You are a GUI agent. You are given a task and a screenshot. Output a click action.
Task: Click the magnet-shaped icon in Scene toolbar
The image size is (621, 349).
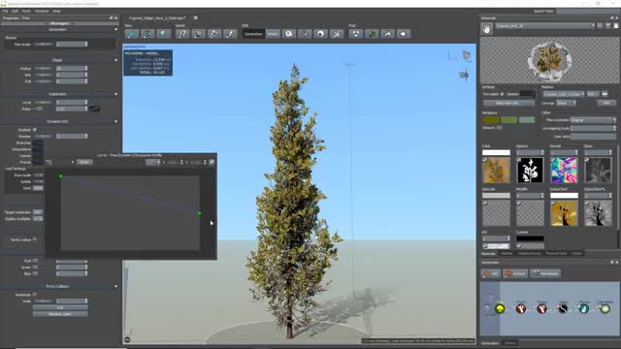click(182, 34)
